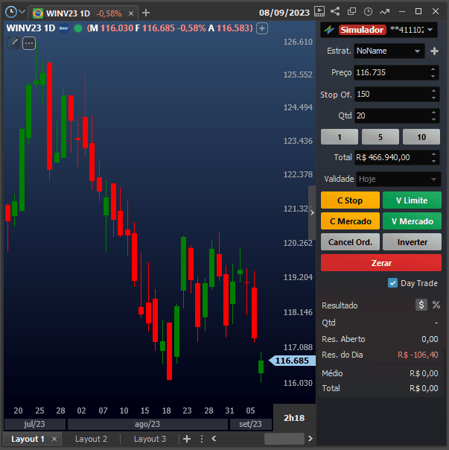Click the replay play icon in the title bar

(x=319, y=11)
